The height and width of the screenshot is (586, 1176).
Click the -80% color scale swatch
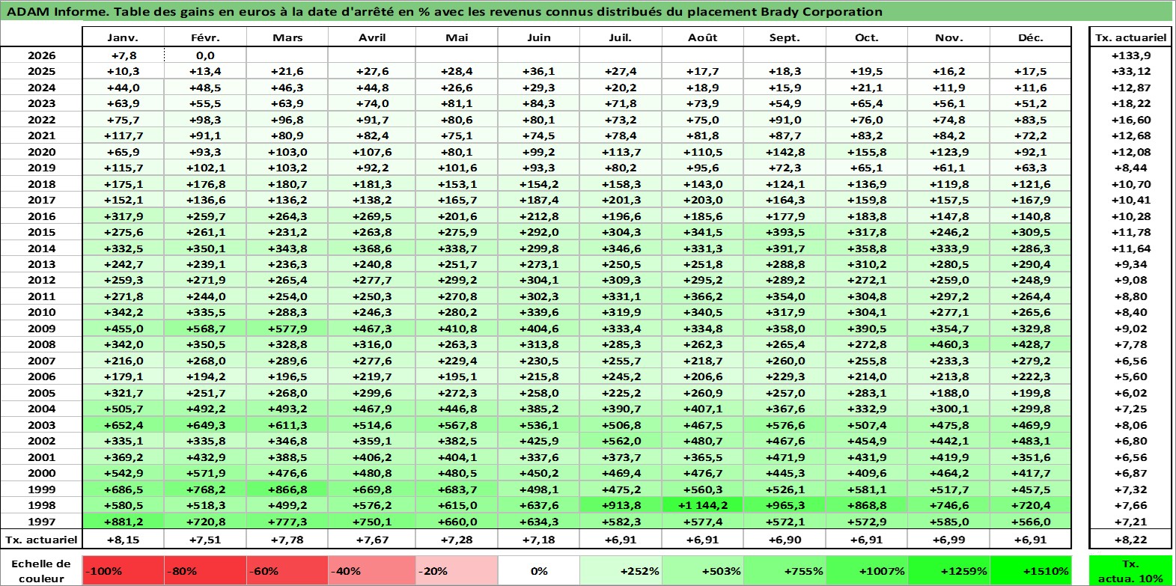tap(205, 570)
